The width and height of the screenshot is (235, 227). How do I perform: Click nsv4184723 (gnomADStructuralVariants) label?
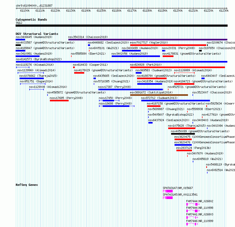[203, 81]
